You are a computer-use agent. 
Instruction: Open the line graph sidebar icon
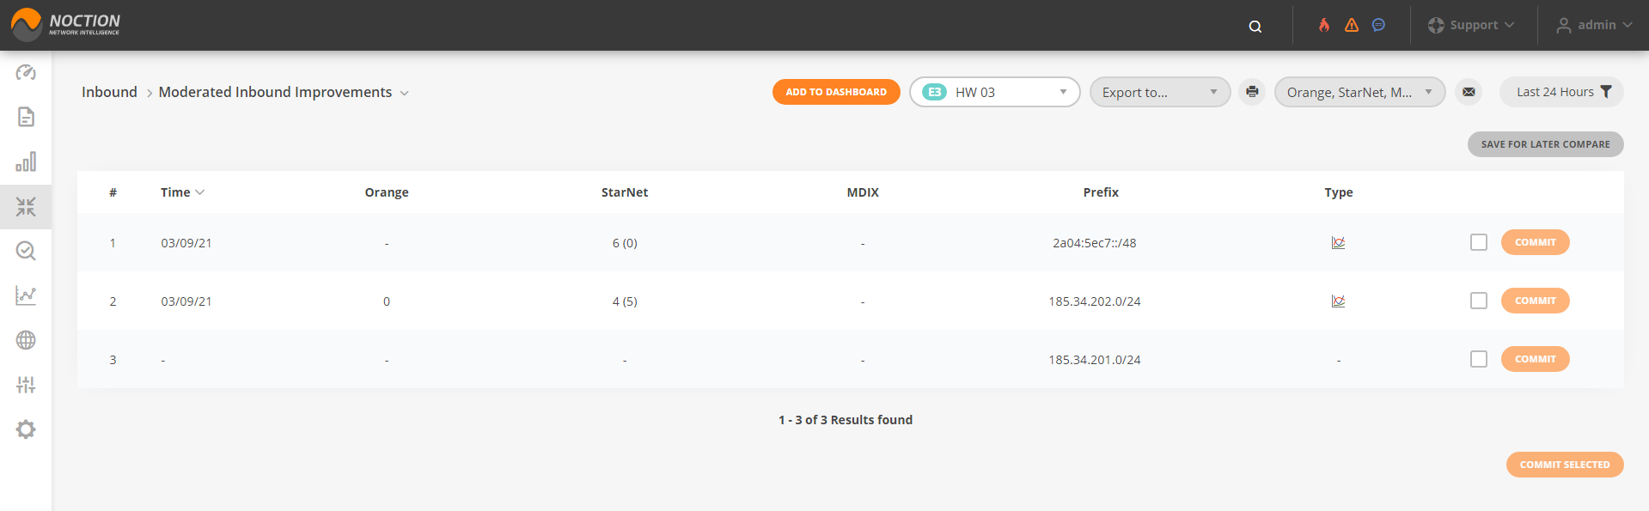tap(26, 295)
